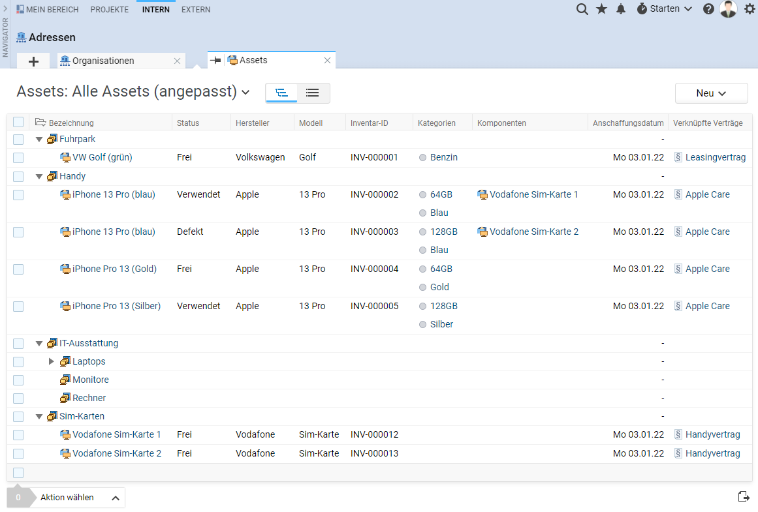758x512 pixels.
Task: Switch to tree view mode
Action: (x=281, y=93)
